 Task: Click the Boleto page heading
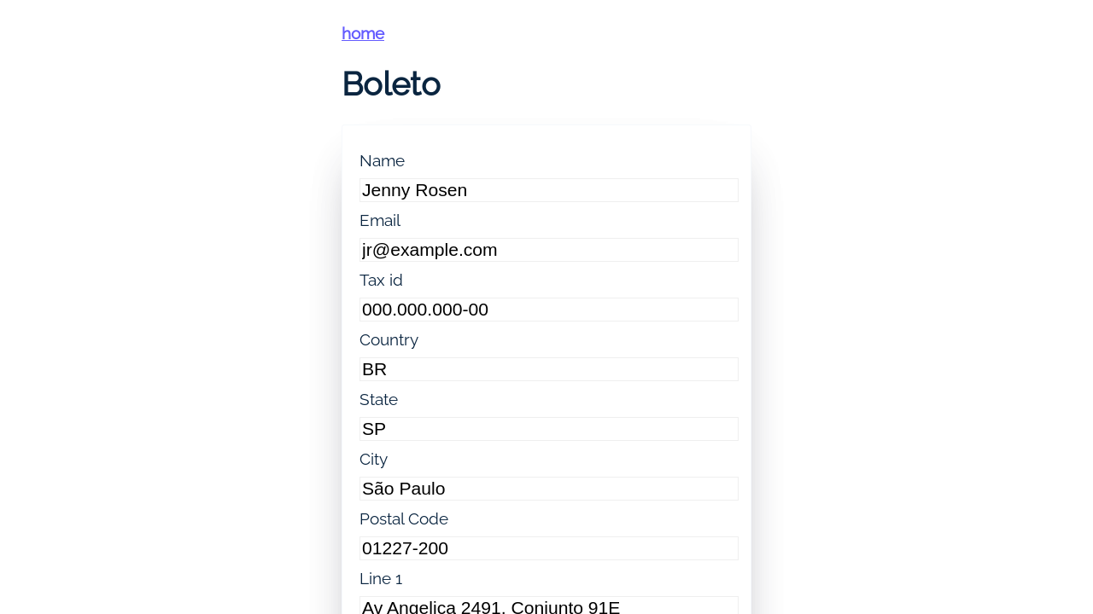[391, 84]
